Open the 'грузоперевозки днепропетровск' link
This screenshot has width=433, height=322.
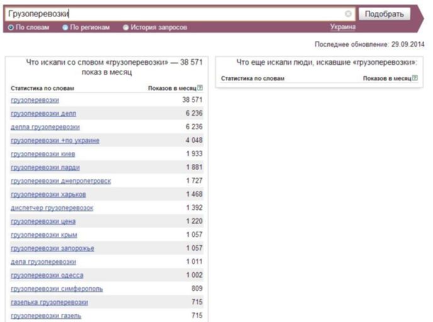[61, 181]
